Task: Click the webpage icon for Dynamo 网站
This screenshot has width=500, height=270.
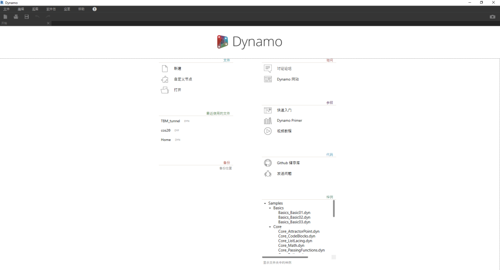Action: pos(268,79)
